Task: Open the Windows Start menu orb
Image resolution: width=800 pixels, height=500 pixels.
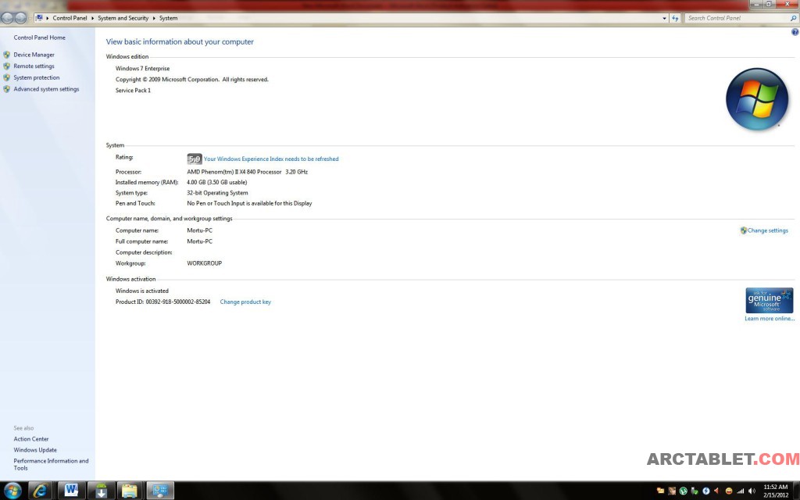Action: click(x=12, y=491)
